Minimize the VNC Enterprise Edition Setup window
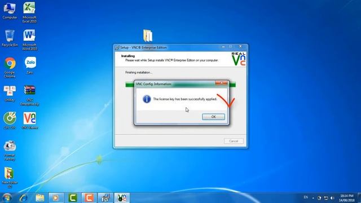The height and width of the screenshot is (203, 361). 223,47
